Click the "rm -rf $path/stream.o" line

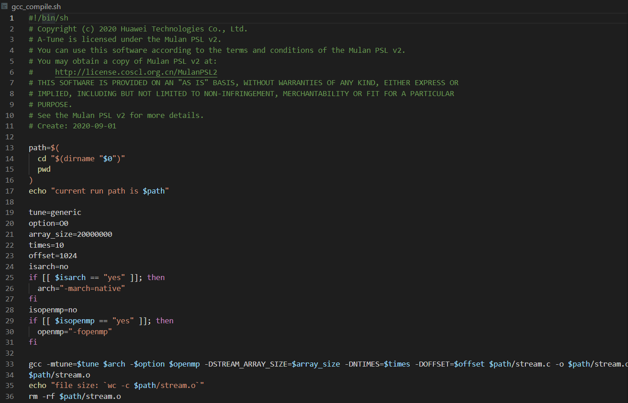(x=75, y=397)
